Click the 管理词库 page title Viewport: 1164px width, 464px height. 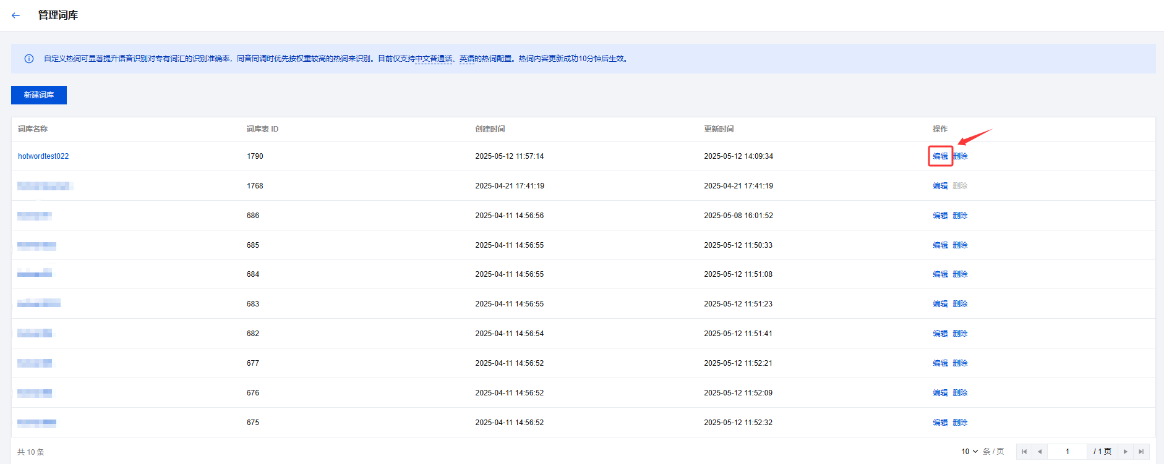tap(58, 15)
